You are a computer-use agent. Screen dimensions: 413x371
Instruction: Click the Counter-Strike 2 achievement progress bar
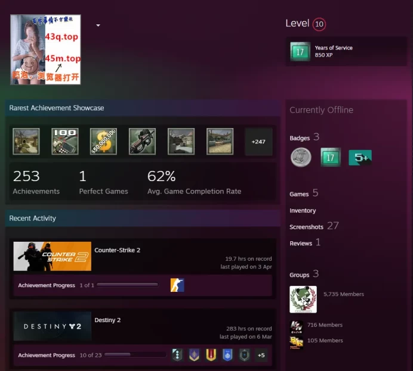point(128,285)
